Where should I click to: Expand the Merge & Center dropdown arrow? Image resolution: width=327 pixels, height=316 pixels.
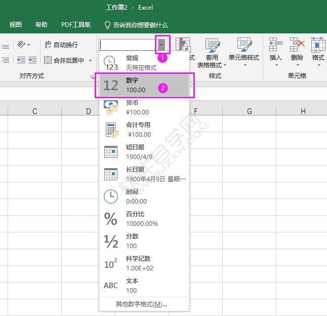(x=90, y=61)
